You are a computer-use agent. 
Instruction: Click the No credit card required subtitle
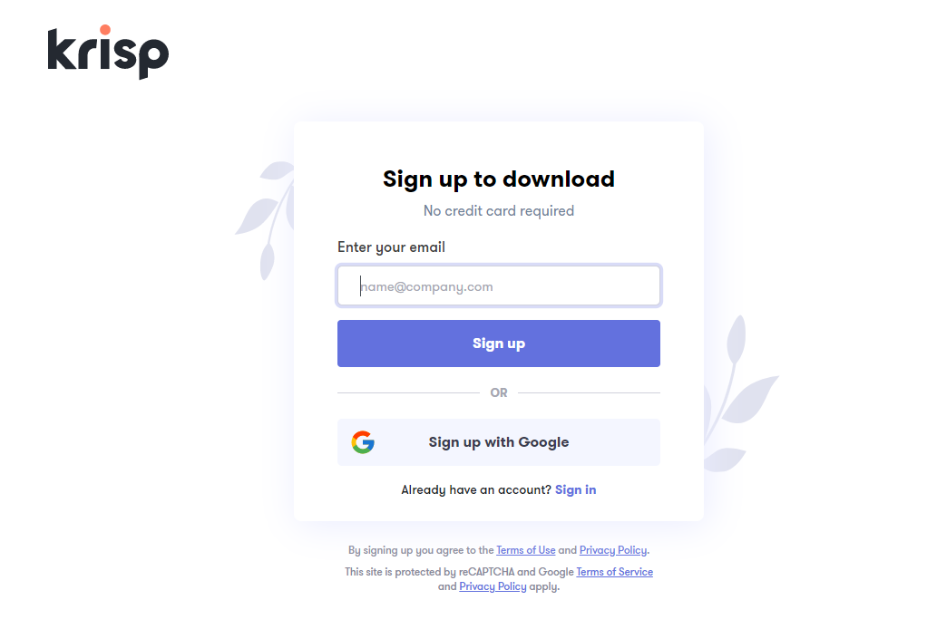498,211
